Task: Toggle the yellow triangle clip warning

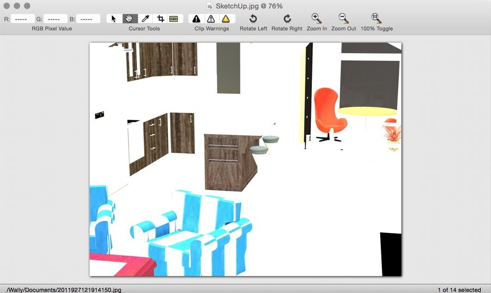Action: pyautogui.click(x=226, y=19)
